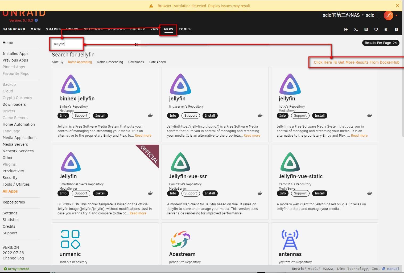404x273 pixels.
Task: Click Docker whale icon on Jellyfin-vue-static
Action: click(x=370, y=193)
